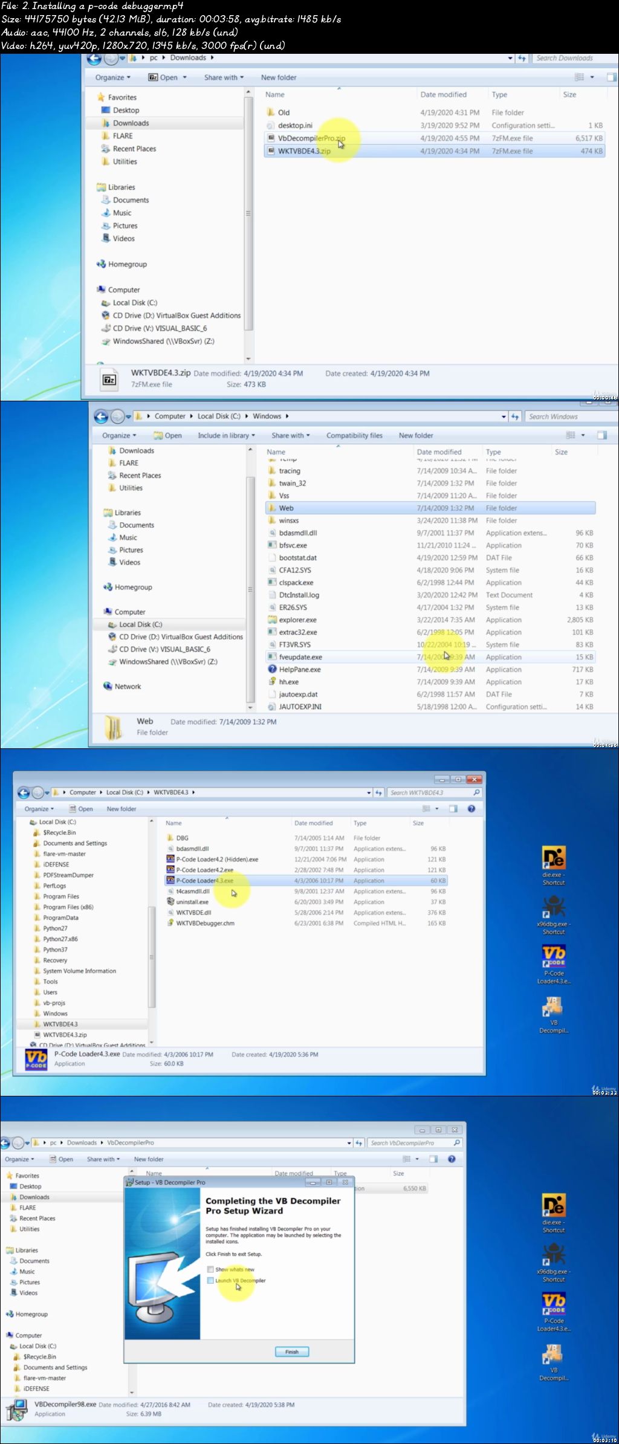The image size is (619, 1444).
Task: Select fveupdate.exe in the Windows folder
Action: 430,657
